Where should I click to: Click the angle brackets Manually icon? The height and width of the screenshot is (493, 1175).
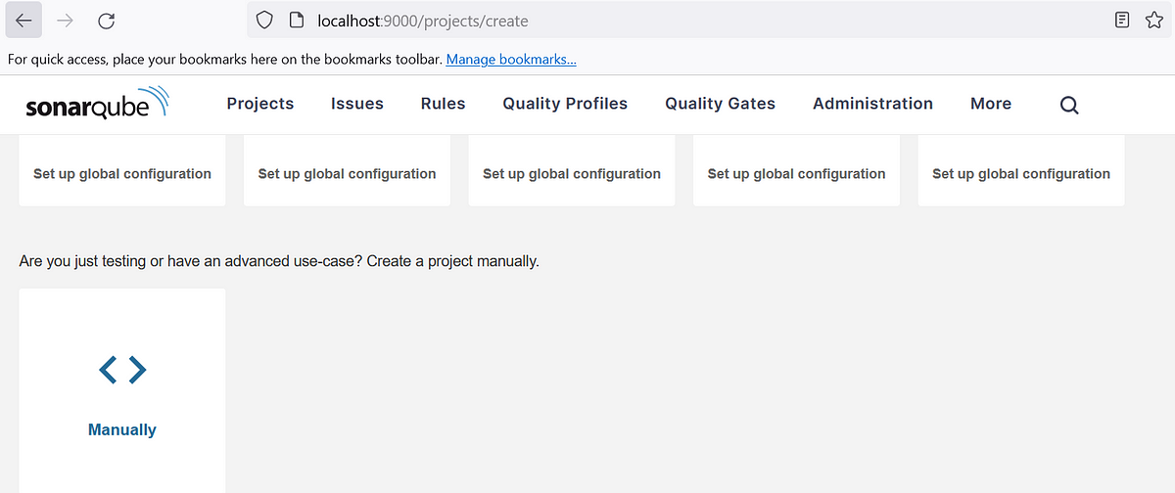122,369
